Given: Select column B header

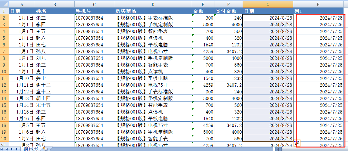Looking at the screenshot, I should coord(55,4).
